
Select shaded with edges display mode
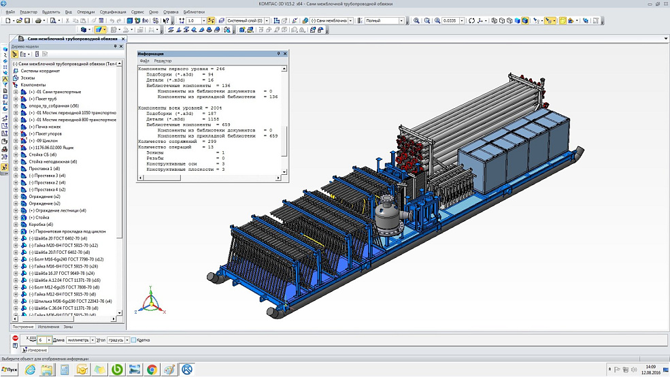click(525, 21)
